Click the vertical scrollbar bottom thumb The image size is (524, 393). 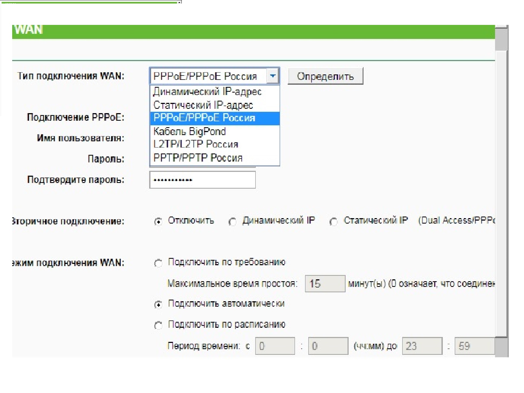pos(501,347)
